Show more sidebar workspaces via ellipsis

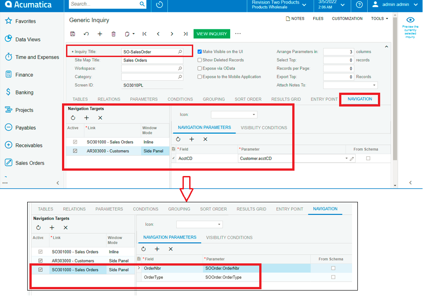tap(5, 183)
